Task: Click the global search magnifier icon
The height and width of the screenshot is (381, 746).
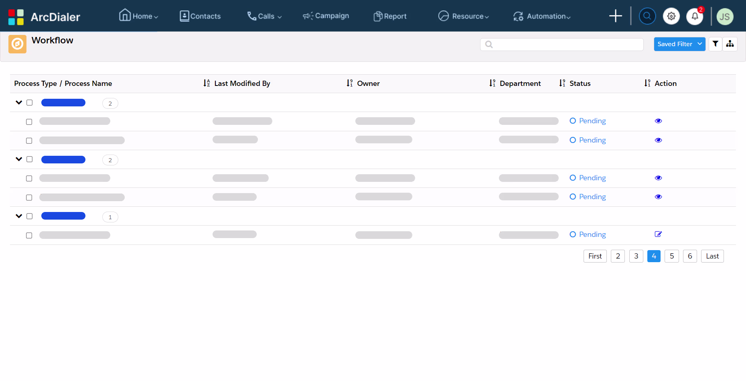Action: tap(647, 16)
